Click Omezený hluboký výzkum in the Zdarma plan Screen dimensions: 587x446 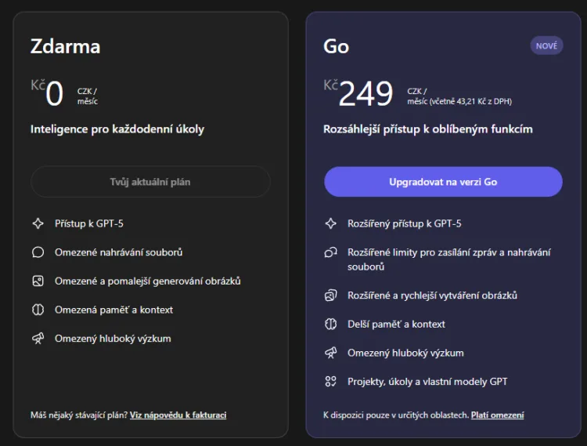[113, 339]
